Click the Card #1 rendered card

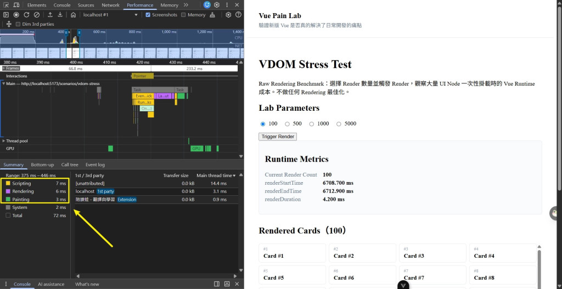pos(292,253)
